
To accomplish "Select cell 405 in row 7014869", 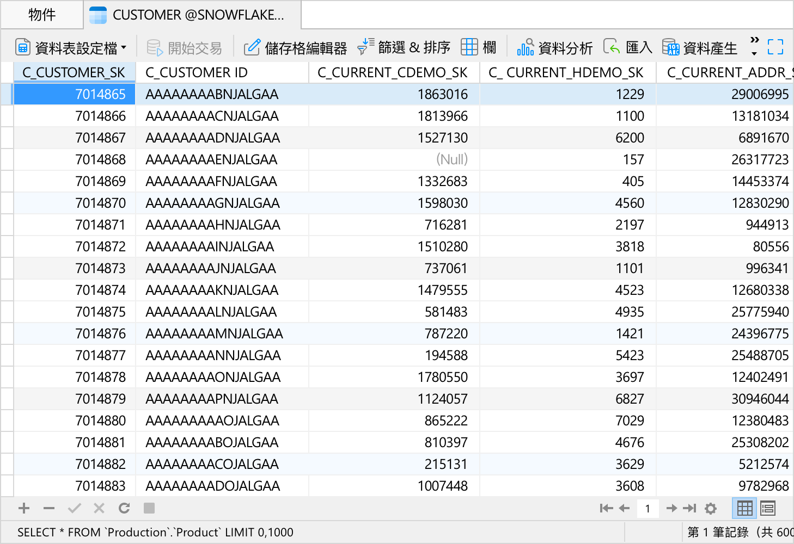I will (568, 181).
